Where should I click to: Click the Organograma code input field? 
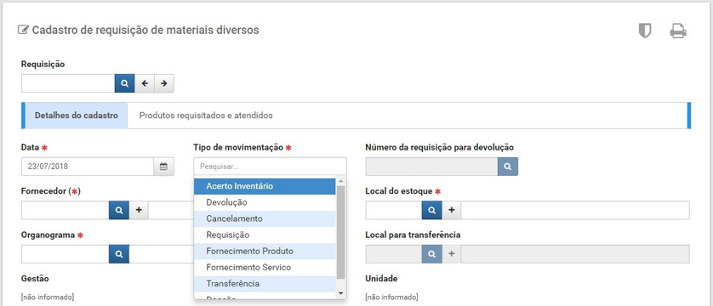coord(65,254)
